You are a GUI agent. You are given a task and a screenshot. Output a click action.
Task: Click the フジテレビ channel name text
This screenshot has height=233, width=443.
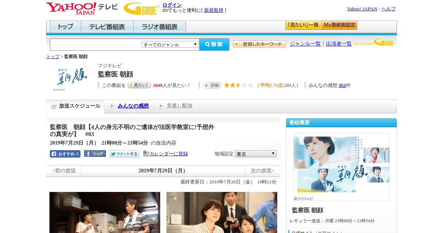[110, 66]
